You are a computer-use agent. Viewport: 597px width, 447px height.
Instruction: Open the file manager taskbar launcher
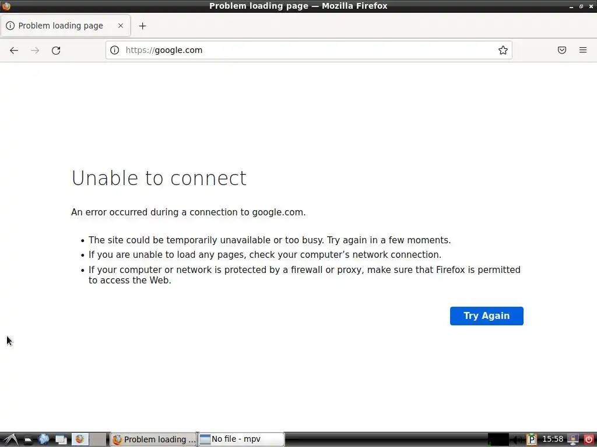tap(28, 440)
